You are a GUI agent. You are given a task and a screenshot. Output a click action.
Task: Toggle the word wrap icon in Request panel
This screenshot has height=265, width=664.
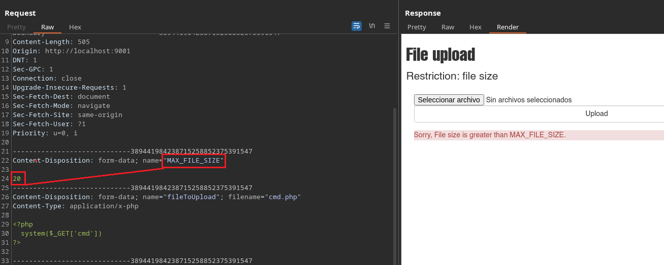pyautogui.click(x=357, y=26)
